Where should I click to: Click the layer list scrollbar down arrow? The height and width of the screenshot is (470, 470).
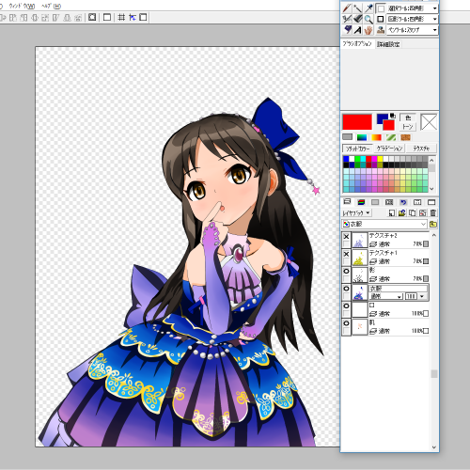434,447
